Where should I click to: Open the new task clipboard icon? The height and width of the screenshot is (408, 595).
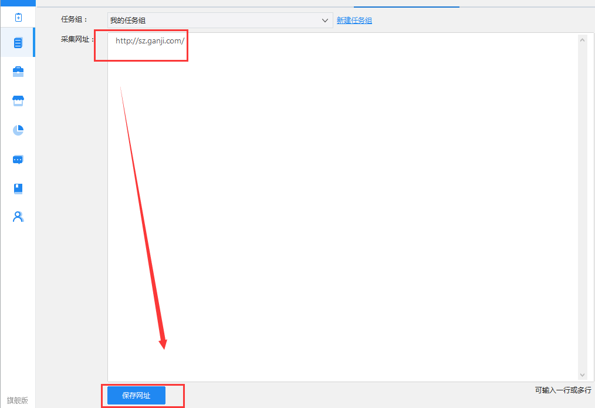point(18,18)
